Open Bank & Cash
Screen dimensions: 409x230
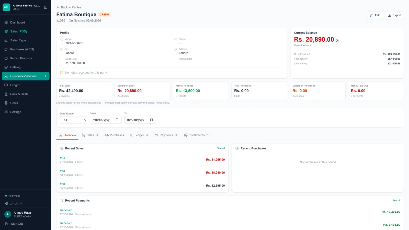26,94
